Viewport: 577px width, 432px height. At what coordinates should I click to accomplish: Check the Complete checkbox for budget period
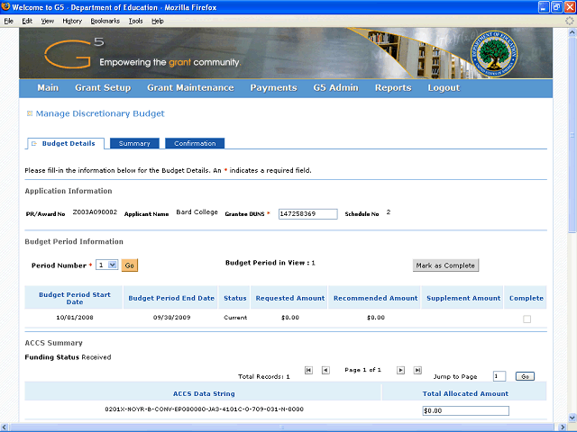coord(527,319)
